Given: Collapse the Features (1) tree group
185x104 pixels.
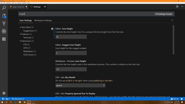Looking at the screenshot, I should point(20,34).
